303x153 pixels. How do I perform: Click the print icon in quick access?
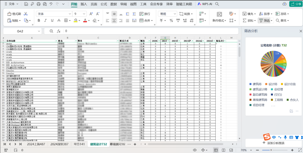38,4
